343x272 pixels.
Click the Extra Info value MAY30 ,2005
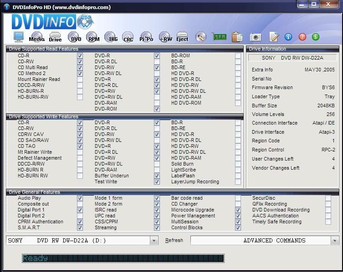click(320, 70)
